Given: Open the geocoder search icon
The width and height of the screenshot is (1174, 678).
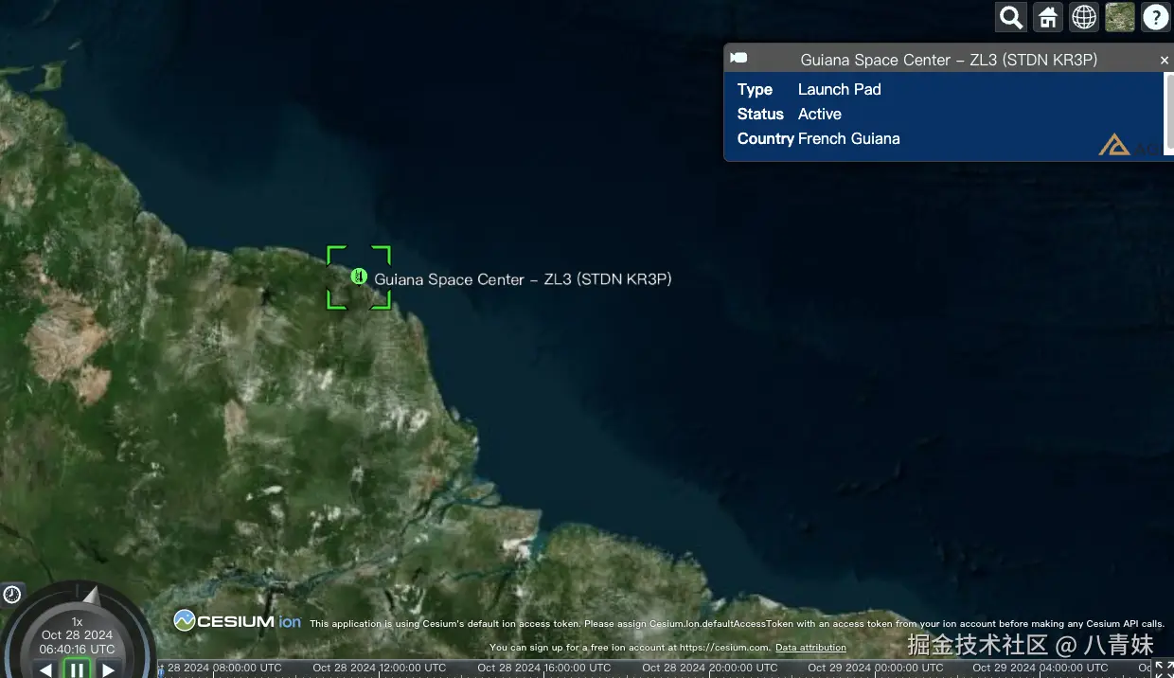Looking at the screenshot, I should pyautogui.click(x=1011, y=17).
